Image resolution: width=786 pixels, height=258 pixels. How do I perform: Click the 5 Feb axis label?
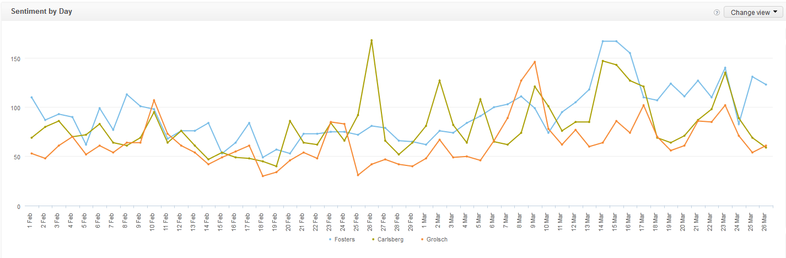(85, 220)
